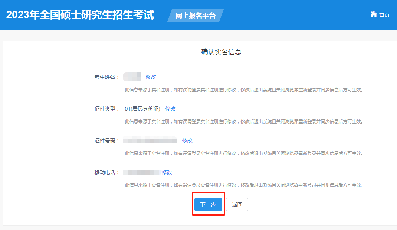Select the 证件类型 label
Viewport: 397px width, 230px height.
pos(107,109)
